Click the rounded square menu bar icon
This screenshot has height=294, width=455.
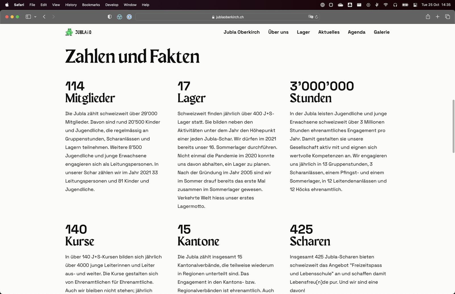[331, 5]
